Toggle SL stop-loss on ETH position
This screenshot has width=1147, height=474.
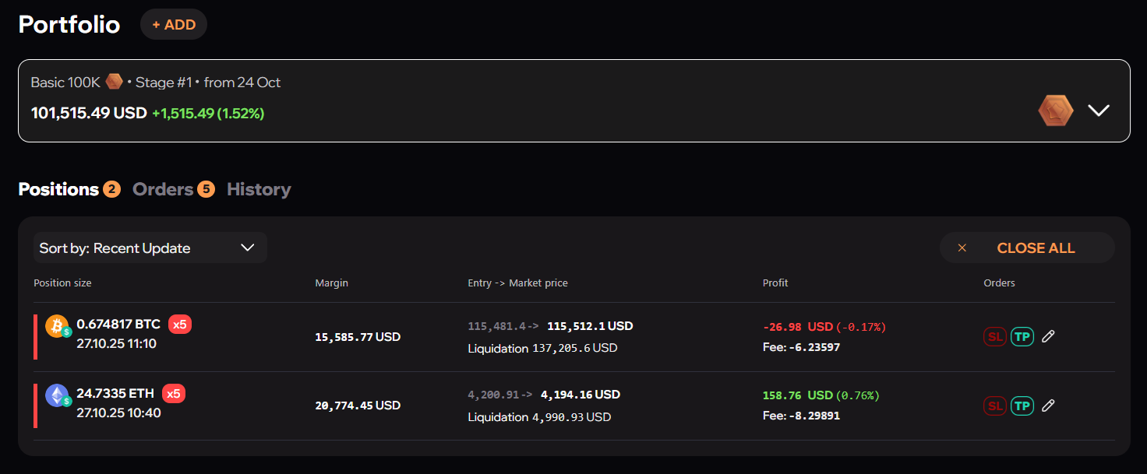tap(994, 406)
